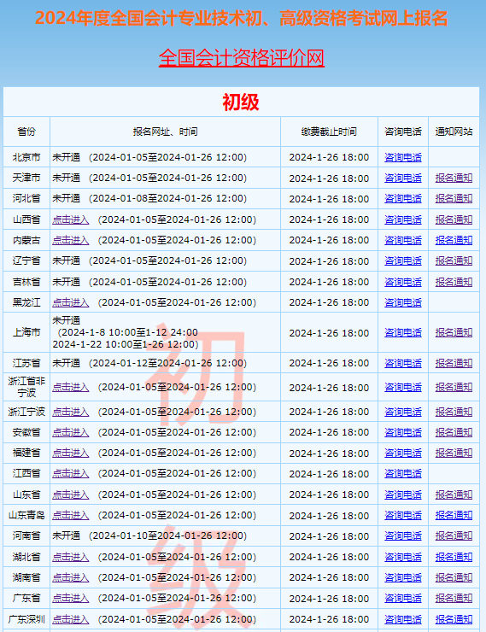
Task: Open 报名通知 for 湖南省
Action: tap(454, 577)
